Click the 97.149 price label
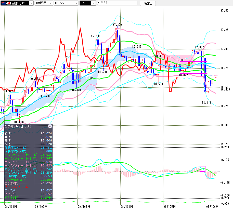Screen dimensions: 233x209 click(x=96, y=36)
